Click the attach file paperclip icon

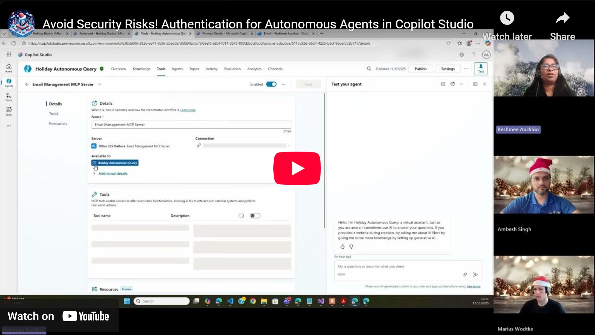click(465, 275)
